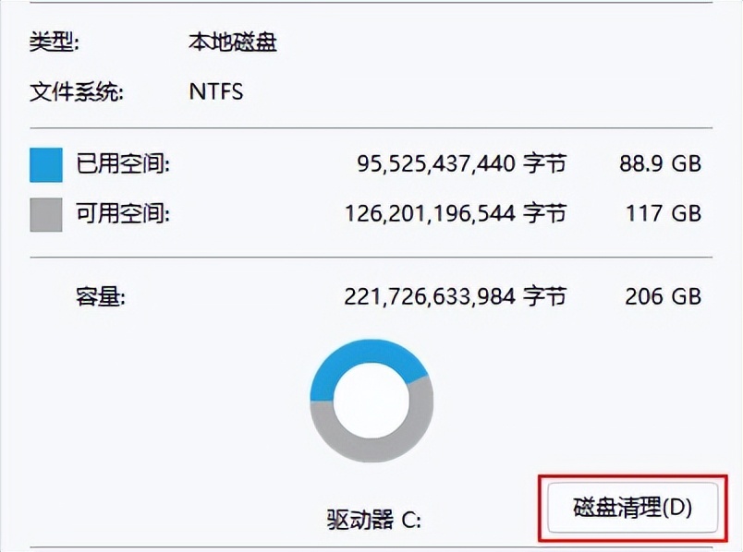Click the 95,525,437,440 字节 used value
Screen dimensions: 743x552
coord(461,165)
